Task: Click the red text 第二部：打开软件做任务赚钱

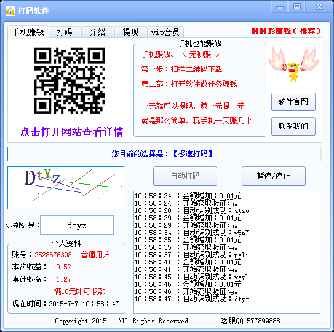Action: pyautogui.click(x=189, y=83)
